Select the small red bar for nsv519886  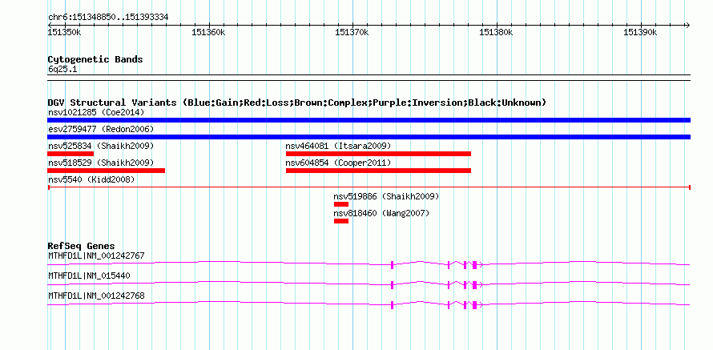(341, 204)
